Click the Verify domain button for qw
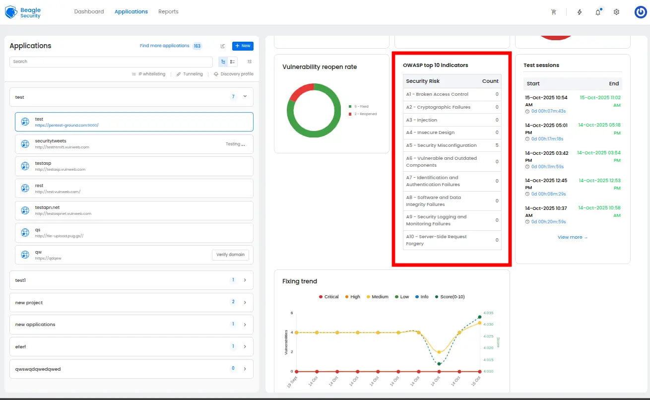 (x=230, y=254)
